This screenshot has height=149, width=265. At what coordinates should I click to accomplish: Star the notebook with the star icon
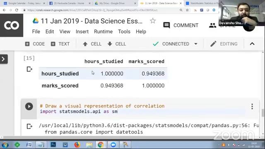(153, 21)
